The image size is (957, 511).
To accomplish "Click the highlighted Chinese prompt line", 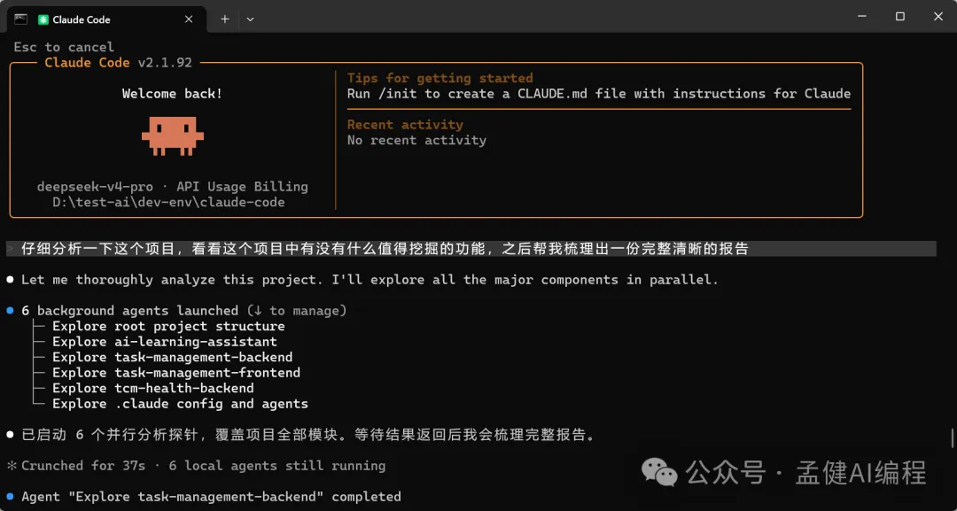I will 385,249.
